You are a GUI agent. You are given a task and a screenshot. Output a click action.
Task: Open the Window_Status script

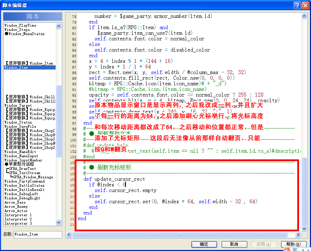pos(18,122)
